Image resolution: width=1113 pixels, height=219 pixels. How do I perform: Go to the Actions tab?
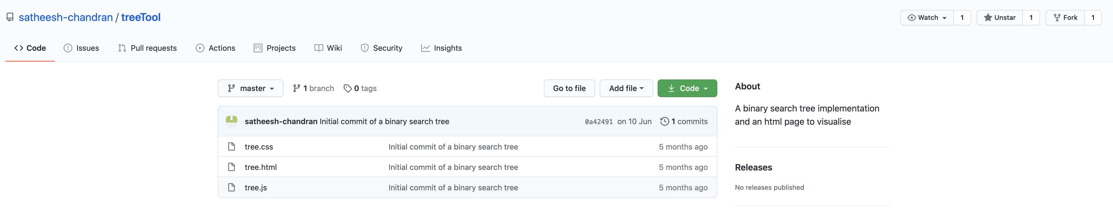[x=215, y=48]
